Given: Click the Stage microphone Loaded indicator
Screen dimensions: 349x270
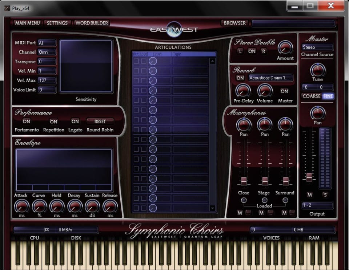Looking at the screenshot, I should click(264, 200).
